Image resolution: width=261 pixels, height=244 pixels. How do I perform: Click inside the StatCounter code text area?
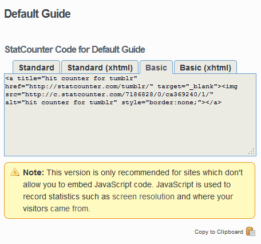tap(130, 115)
